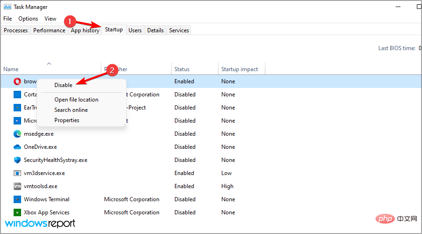Click the Cortana app icon

coord(17,95)
